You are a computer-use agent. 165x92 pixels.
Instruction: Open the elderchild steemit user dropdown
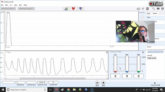pyautogui.click(x=9, y=9)
